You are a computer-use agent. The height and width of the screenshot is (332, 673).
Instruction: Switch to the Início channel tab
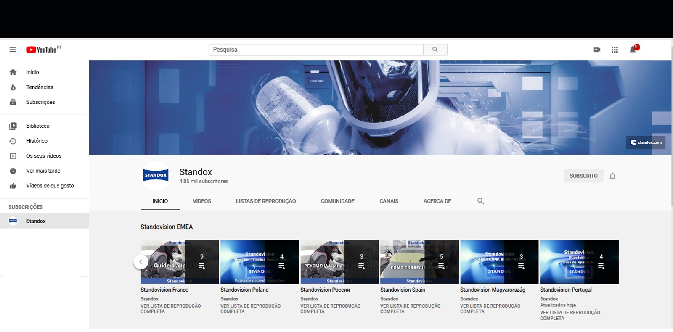[x=160, y=201]
